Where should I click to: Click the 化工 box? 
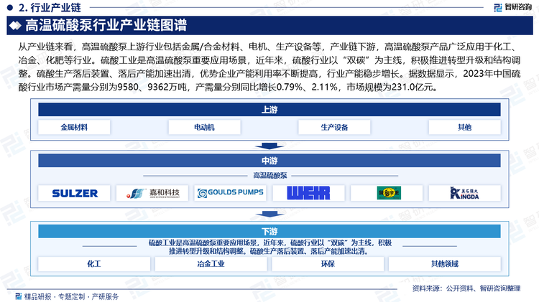point(94,264)
